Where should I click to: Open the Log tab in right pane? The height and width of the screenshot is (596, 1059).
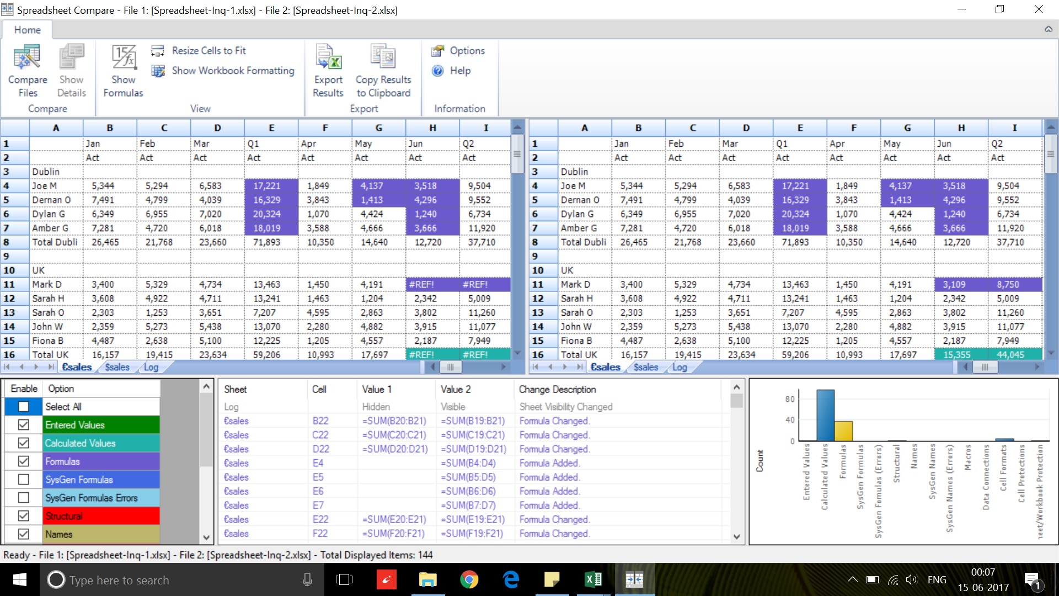[x=680, y=367]
